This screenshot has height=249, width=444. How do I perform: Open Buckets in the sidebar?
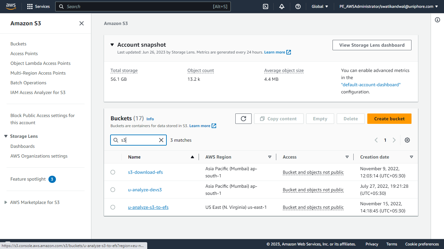[x=18, y=44]
